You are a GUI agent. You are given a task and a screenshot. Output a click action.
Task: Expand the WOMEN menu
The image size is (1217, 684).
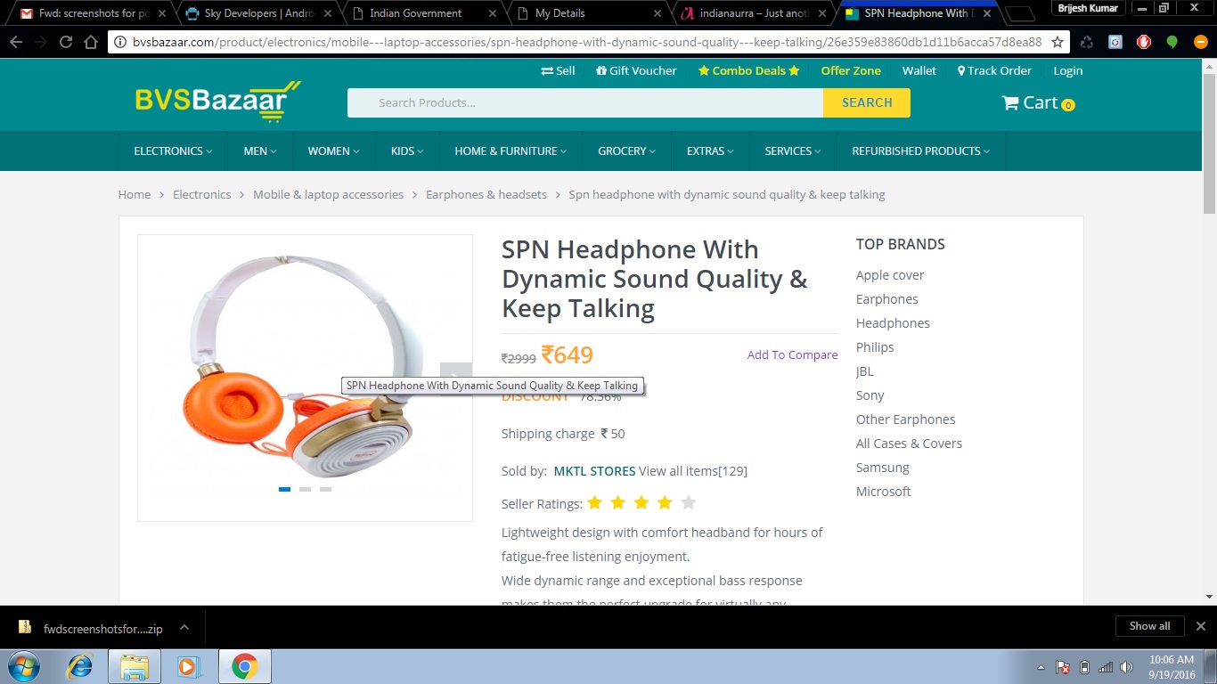pyautogui.click(x=333, y=151)
